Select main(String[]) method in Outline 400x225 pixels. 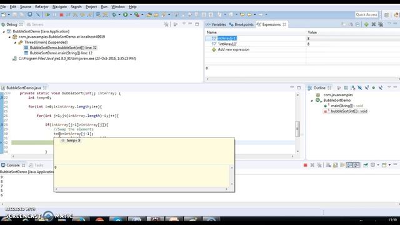pyautogui.click(x=343, y=106)
